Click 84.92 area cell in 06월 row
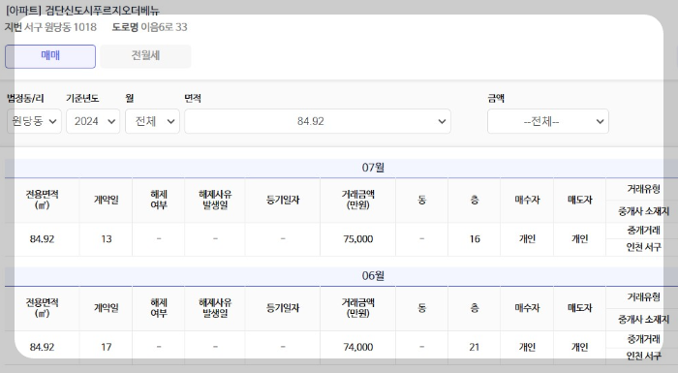Image resolution: width=678 pixels, height=373 pixels. click(x=42, y=347)
